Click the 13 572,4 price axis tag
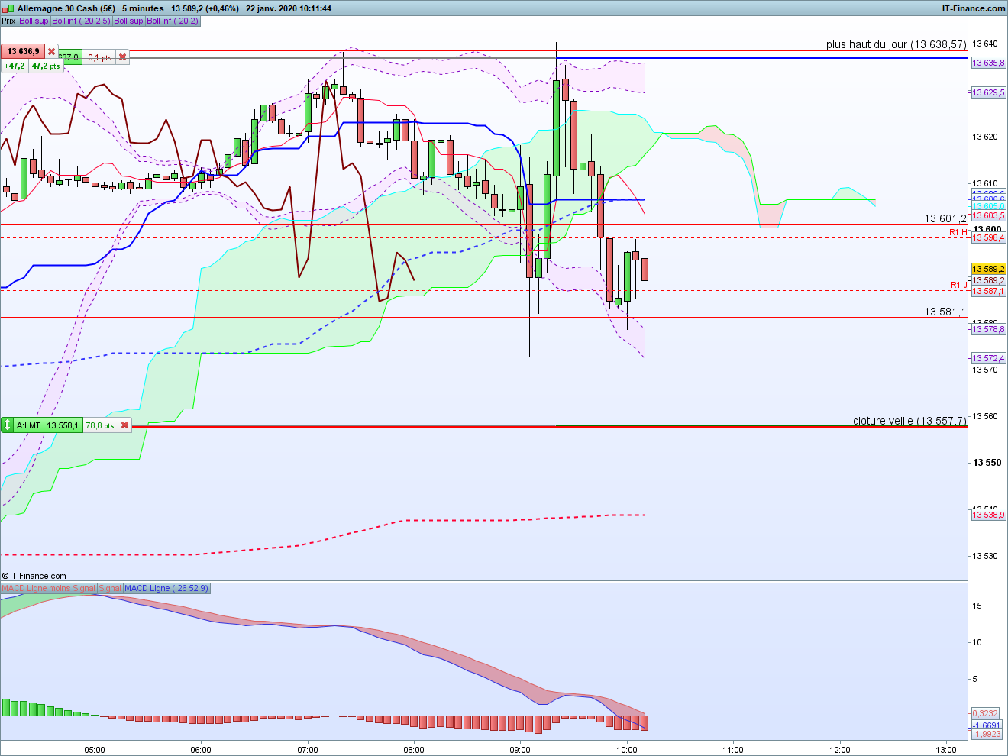 [x=988, y=358]
